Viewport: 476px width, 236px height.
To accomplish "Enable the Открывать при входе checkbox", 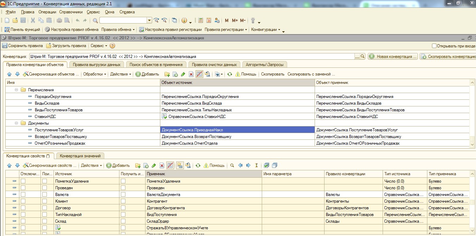I will tap(434, 46).
